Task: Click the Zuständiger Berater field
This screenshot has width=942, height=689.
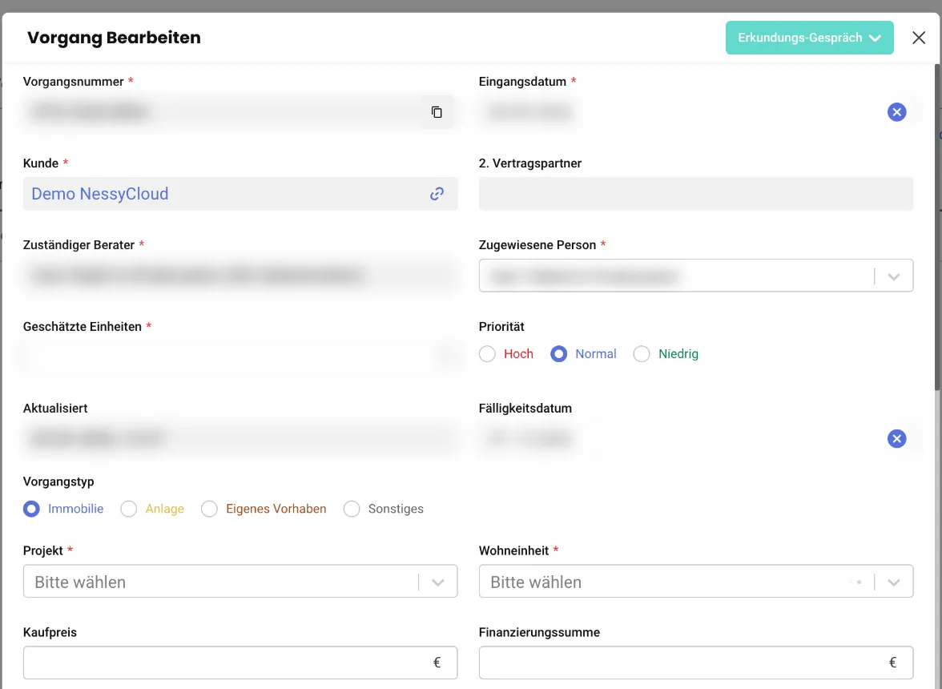Action: pyautogui.click(x=240, y=275)
